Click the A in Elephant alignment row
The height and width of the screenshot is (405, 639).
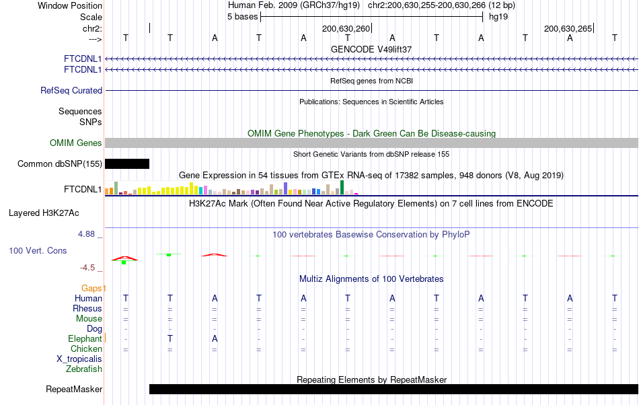[215, 338]
